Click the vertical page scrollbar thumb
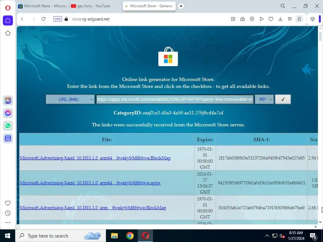 tap(320, 36)
